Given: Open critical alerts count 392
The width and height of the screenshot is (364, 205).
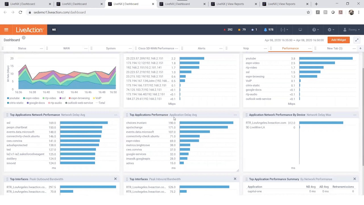Looking at the screenshot, I should click(x=228, y=30).
